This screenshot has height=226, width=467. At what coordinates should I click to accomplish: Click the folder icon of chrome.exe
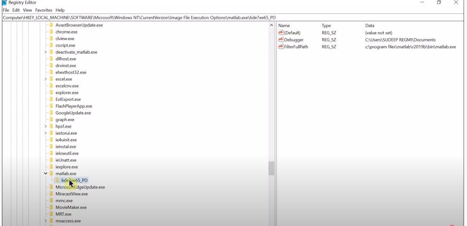51,32
